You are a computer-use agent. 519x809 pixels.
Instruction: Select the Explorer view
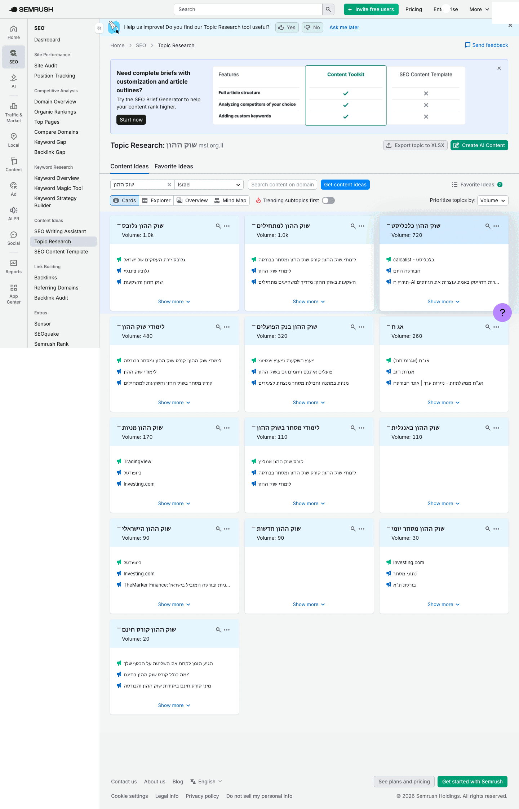tap(156, 200)
